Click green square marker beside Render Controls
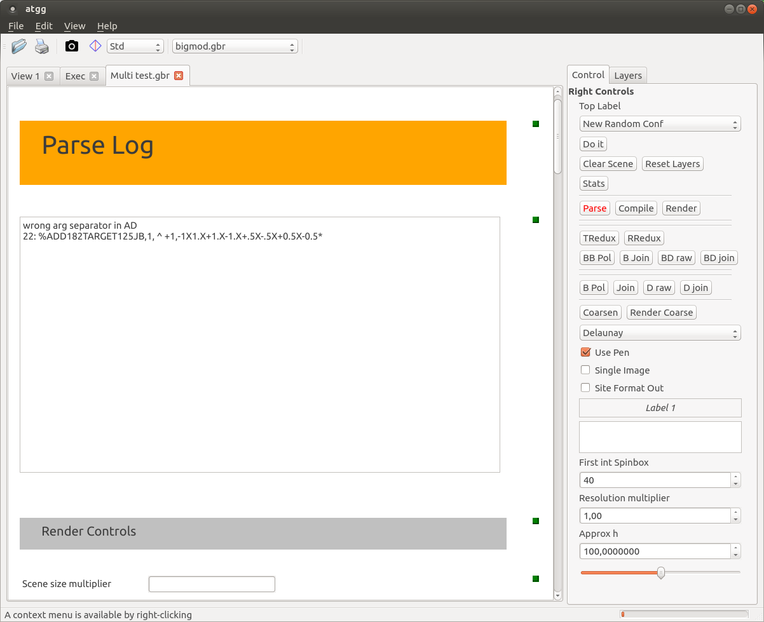The image size is (764, 622). [x=536, y=521]
